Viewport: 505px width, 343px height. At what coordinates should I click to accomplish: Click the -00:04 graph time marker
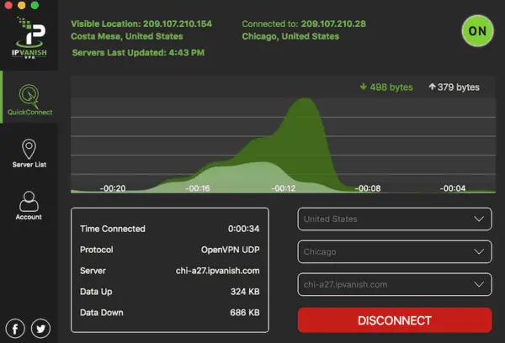(453, 188)
